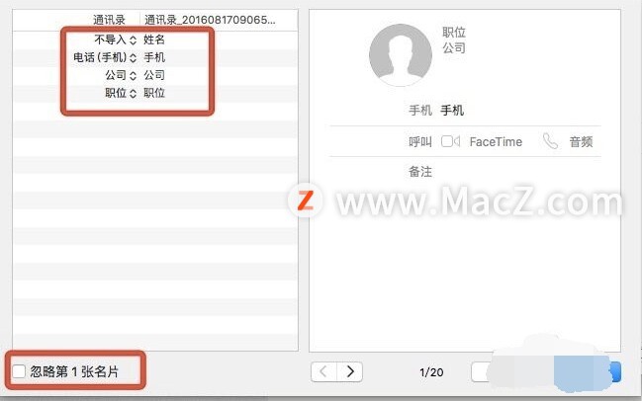This screenshot has width=642, height=401.
Task: Click the FaceTime label in 呼叫 row
Action: (x=496, y=142)
